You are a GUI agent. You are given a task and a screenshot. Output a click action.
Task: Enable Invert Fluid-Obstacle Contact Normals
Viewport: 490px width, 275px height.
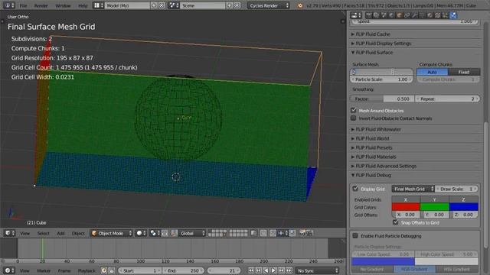point(354,118)
